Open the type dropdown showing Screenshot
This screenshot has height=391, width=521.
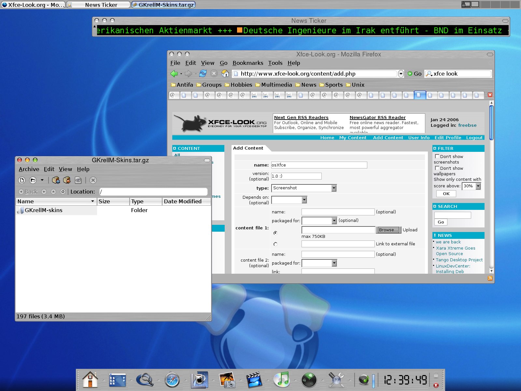(x=304, y=188)
